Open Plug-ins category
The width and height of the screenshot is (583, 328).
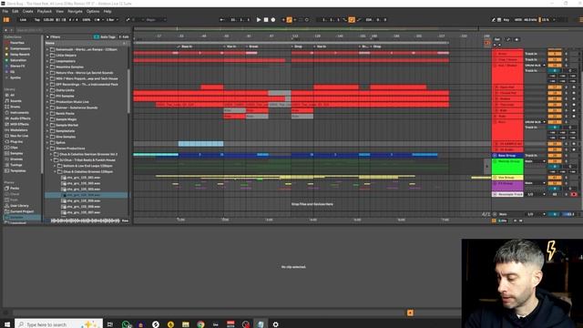pyautogui.click(x=16, y=142)
